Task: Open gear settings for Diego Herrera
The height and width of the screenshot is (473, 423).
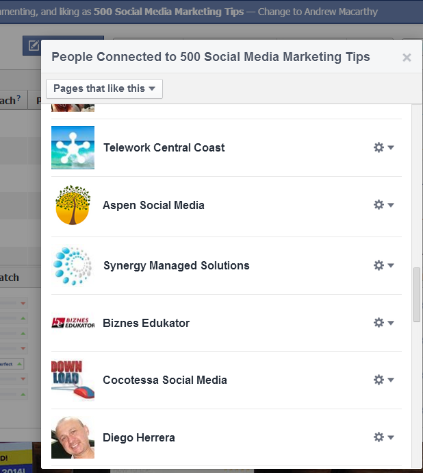Action: (383, 437)
